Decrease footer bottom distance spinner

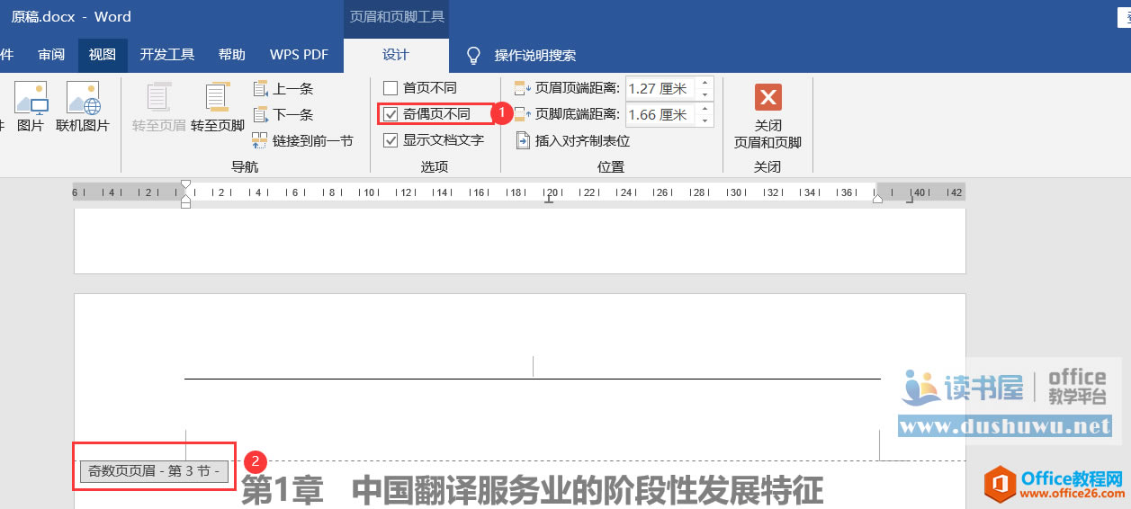click(x=705, y=121)
